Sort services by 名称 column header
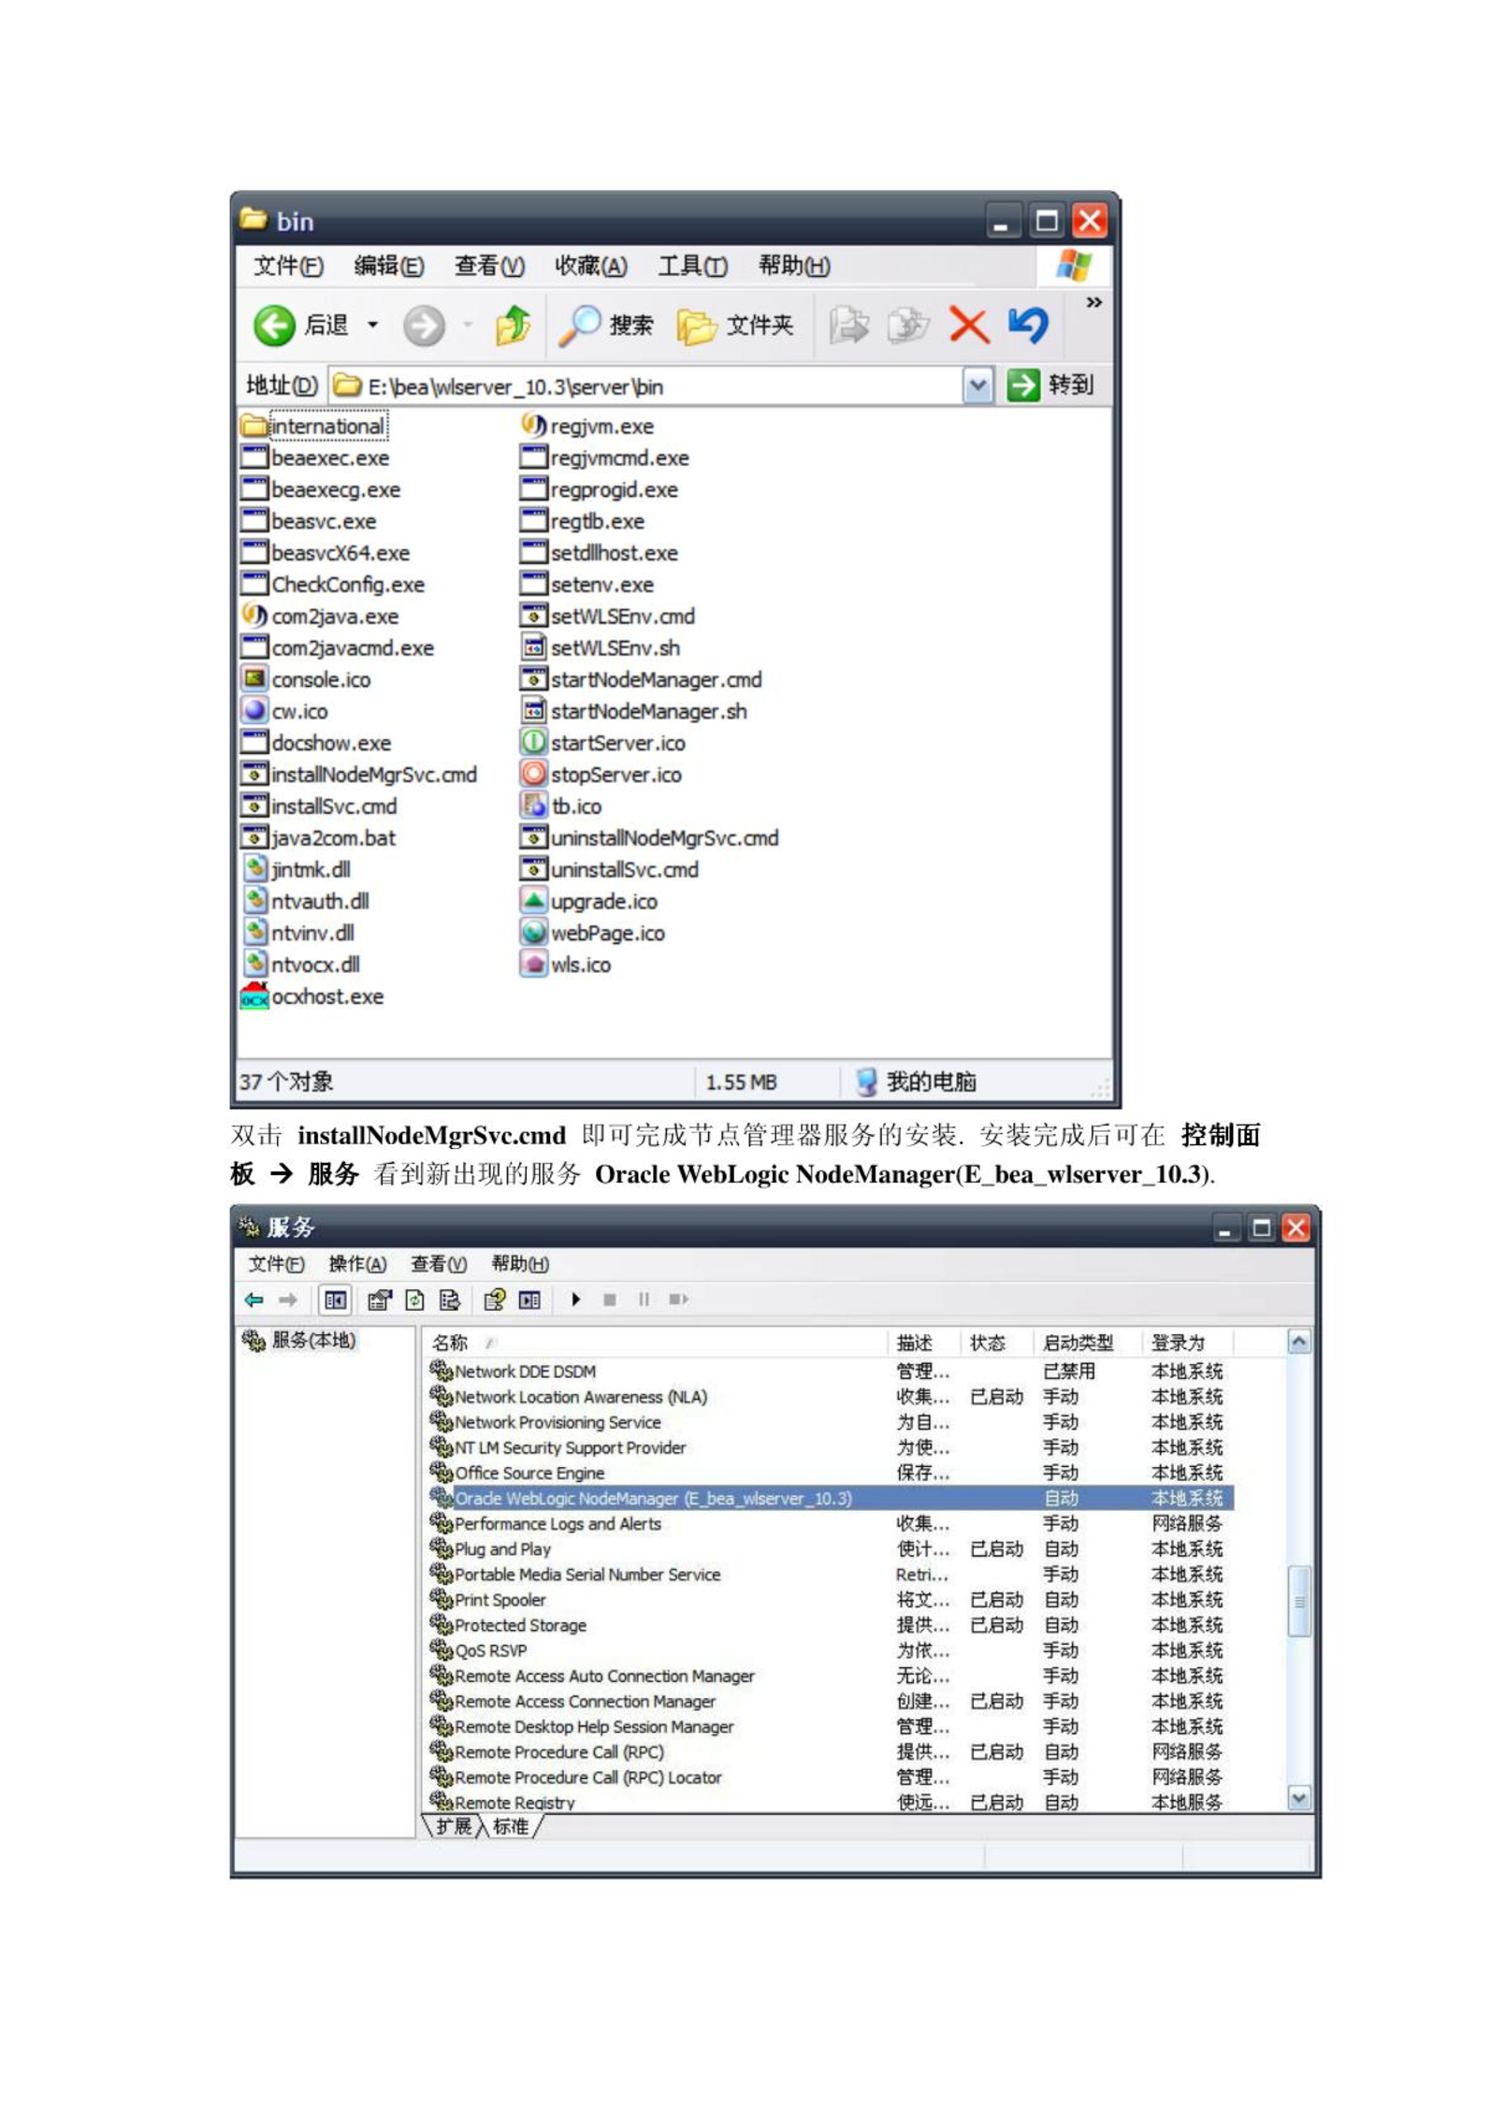Screen dimensions: 1491x2107 pos(653,1344)
